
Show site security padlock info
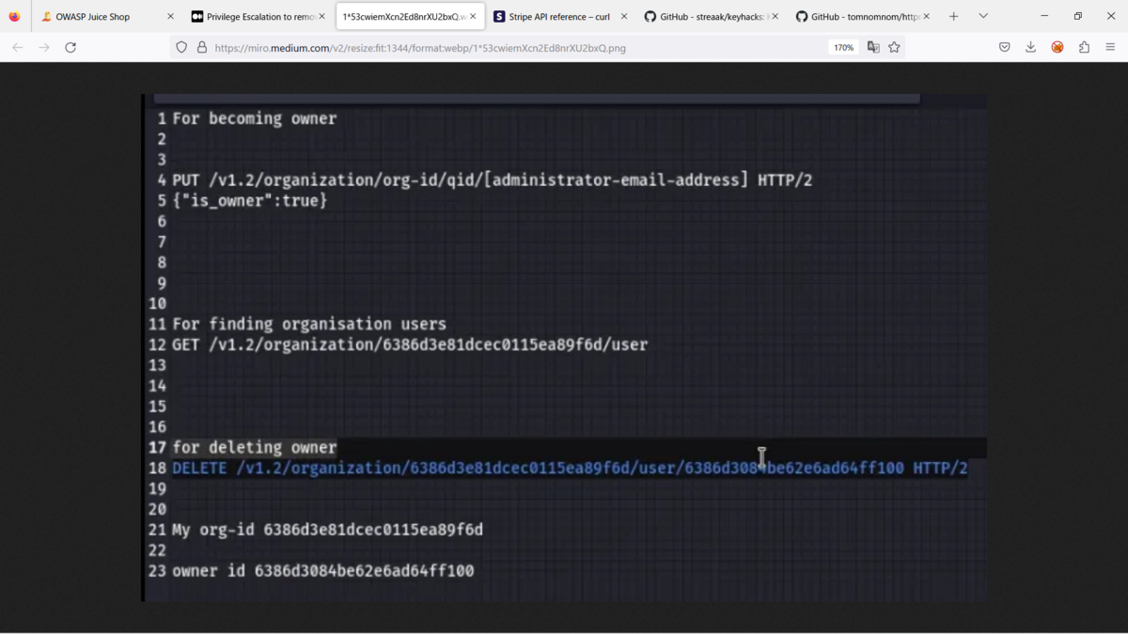point(202,47)
